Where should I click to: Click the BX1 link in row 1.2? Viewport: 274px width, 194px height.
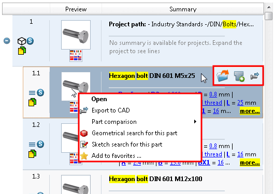204,163
